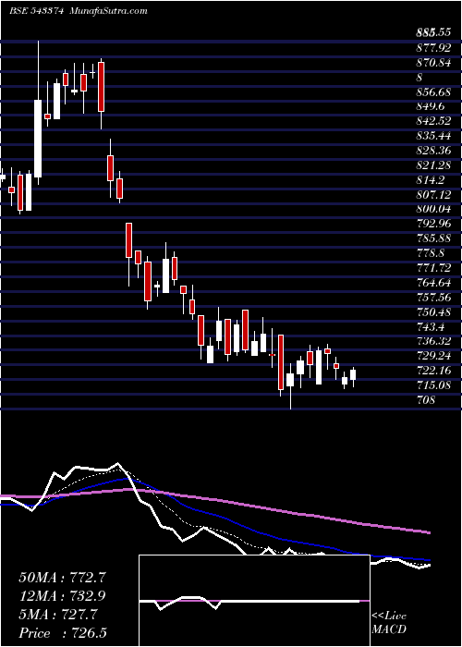Select the 870.84 price level label
Image resolution: width=462 pixels, height=647 pixels.
click(433, 63)
